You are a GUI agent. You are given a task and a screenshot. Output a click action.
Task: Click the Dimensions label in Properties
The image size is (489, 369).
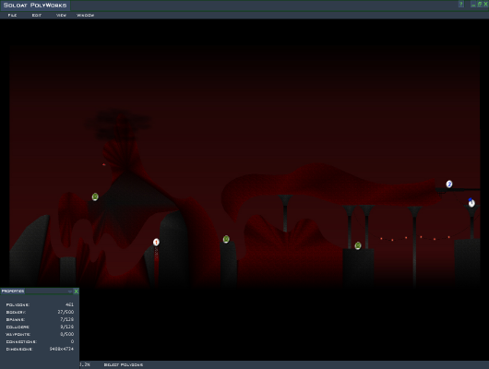[x=19, y=349]
